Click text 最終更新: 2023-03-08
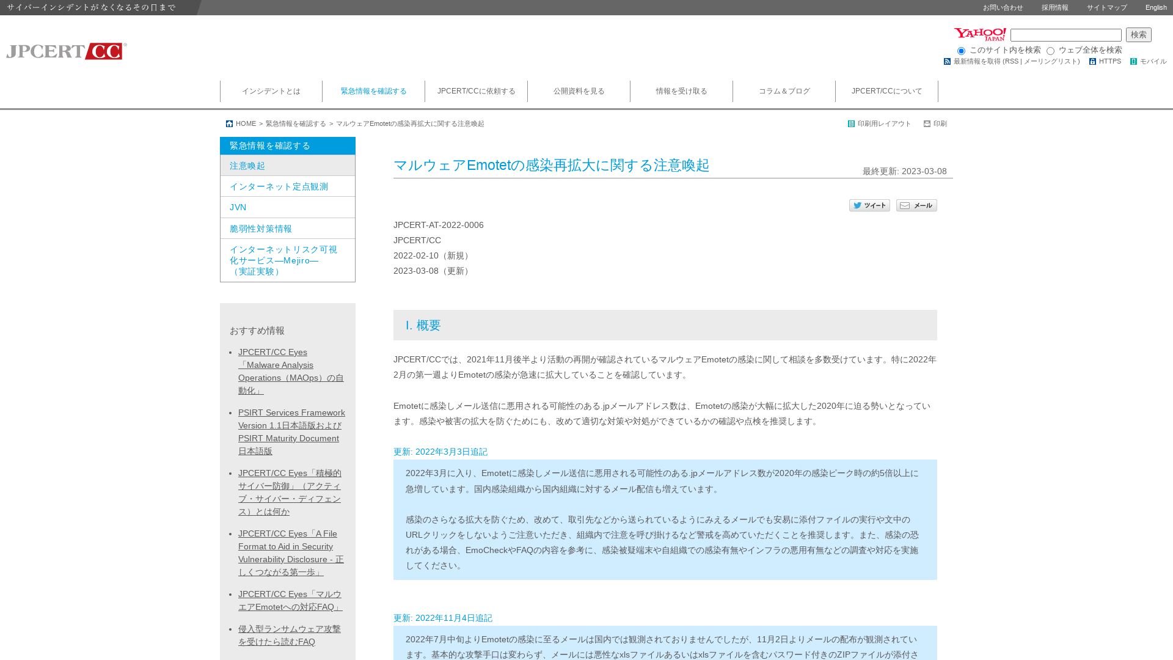Screen dimensions: 1173x660 (x=905, y=172)
